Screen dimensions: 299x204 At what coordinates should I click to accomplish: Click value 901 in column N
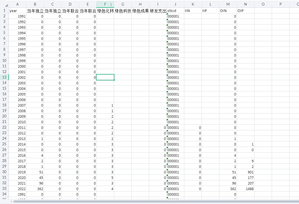pos(246,172)
